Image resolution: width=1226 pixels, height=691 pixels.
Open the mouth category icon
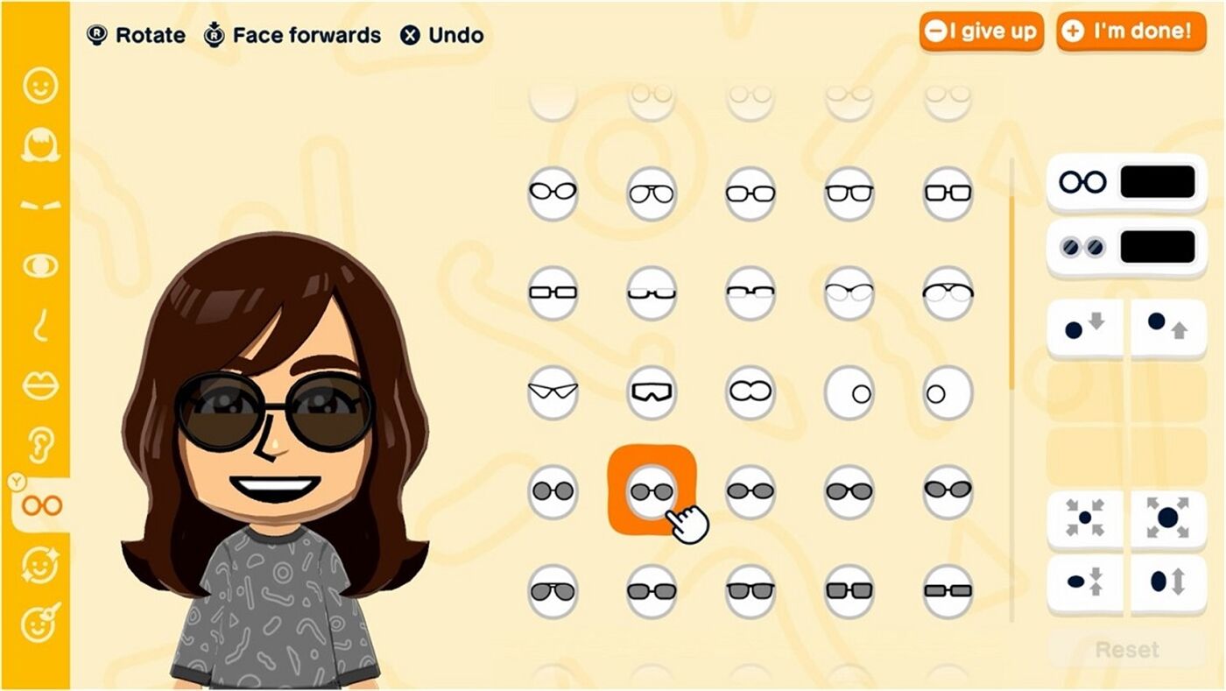[40, 385]
